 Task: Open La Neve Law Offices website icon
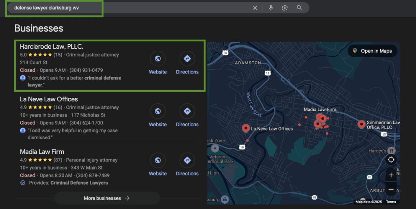tap(158, 111)
